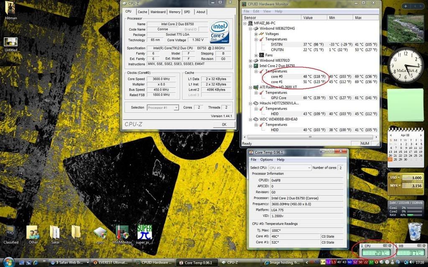Viewport: 428px width, 267px height.
Task: Open the View menu in Hardware Monitor
Action: [x=266, y=11]
